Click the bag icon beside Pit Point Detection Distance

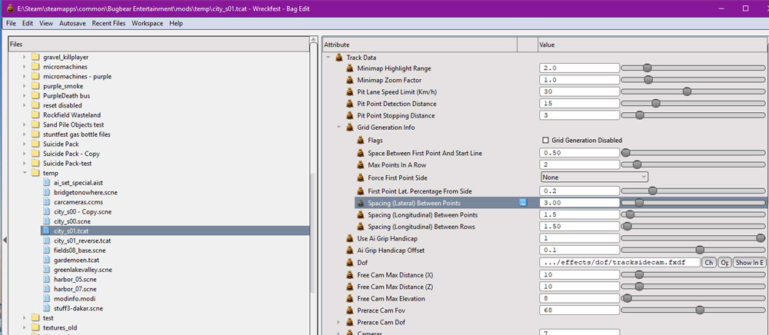click(350, 103)
